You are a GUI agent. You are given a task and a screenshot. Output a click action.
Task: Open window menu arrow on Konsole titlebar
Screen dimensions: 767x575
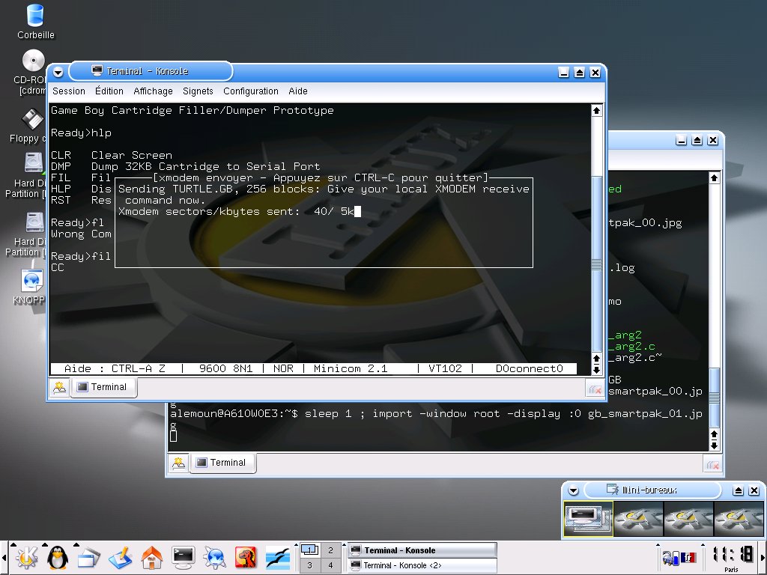tap(58, 72)
